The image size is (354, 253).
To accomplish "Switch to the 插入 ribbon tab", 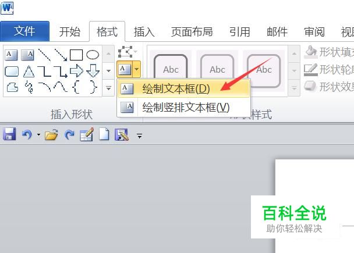I will (144, 31).
